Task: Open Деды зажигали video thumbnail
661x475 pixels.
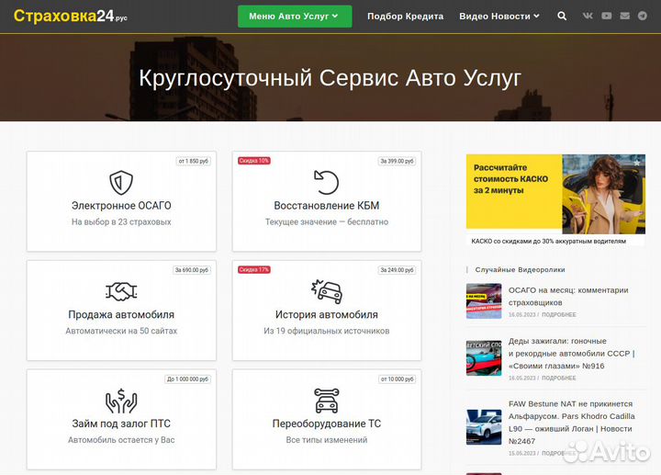Action: pyautogui.click(x=484, y=357)
